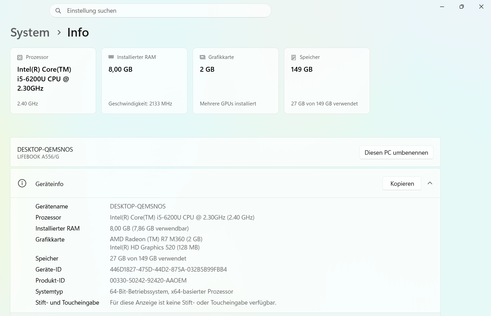Click the pen and touch availability text
The width and height of the screenshot is (491, 316).
pyautogui.click(x=193, y=303)
